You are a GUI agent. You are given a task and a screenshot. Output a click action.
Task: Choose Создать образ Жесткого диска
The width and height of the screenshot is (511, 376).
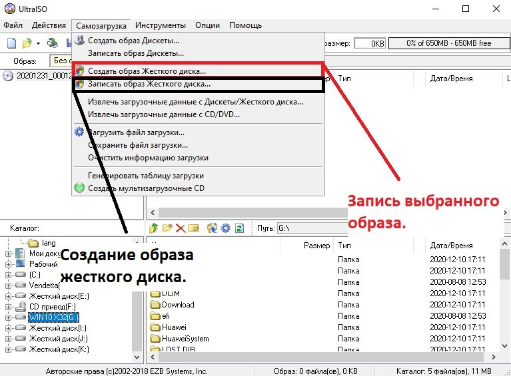click(198, 71)
